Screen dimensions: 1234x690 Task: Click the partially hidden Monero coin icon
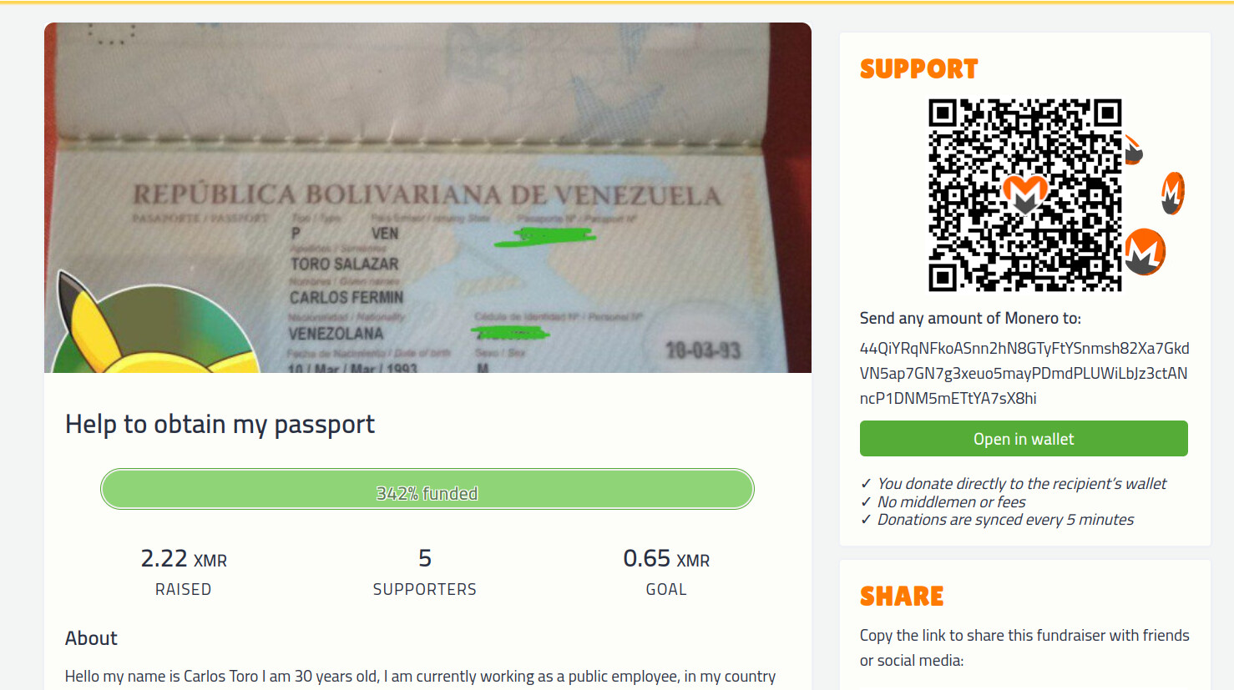1133,149
